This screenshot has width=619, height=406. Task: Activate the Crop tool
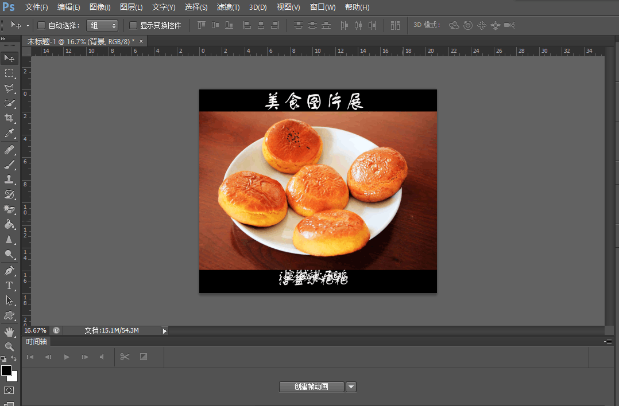click(x=9, y=118)
